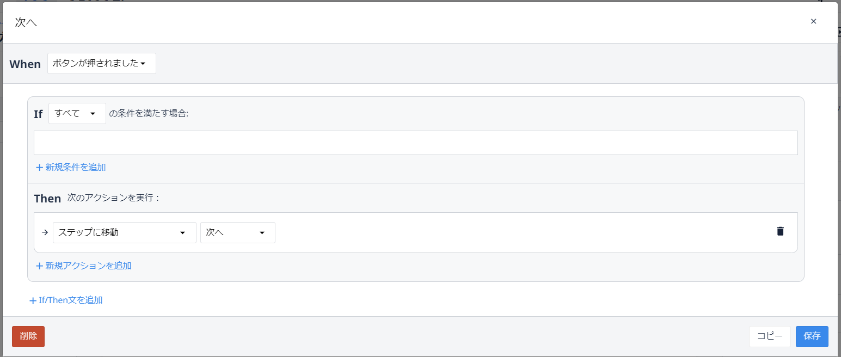Click the arrow icon before ステップに移動
The height and width of the screenshot is (357, 841).
coord(45,232)
